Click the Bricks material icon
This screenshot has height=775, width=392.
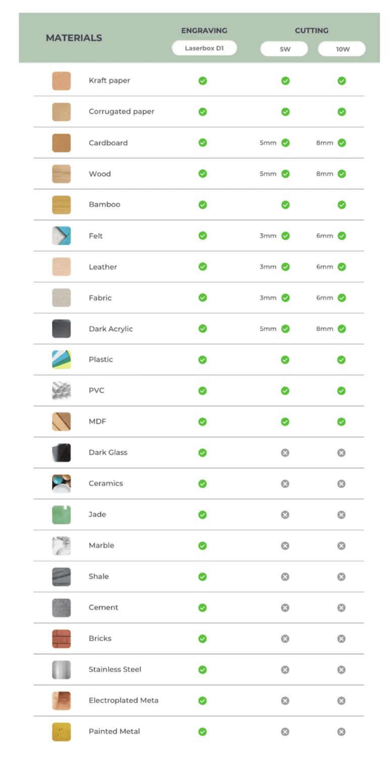click(61, 638)
